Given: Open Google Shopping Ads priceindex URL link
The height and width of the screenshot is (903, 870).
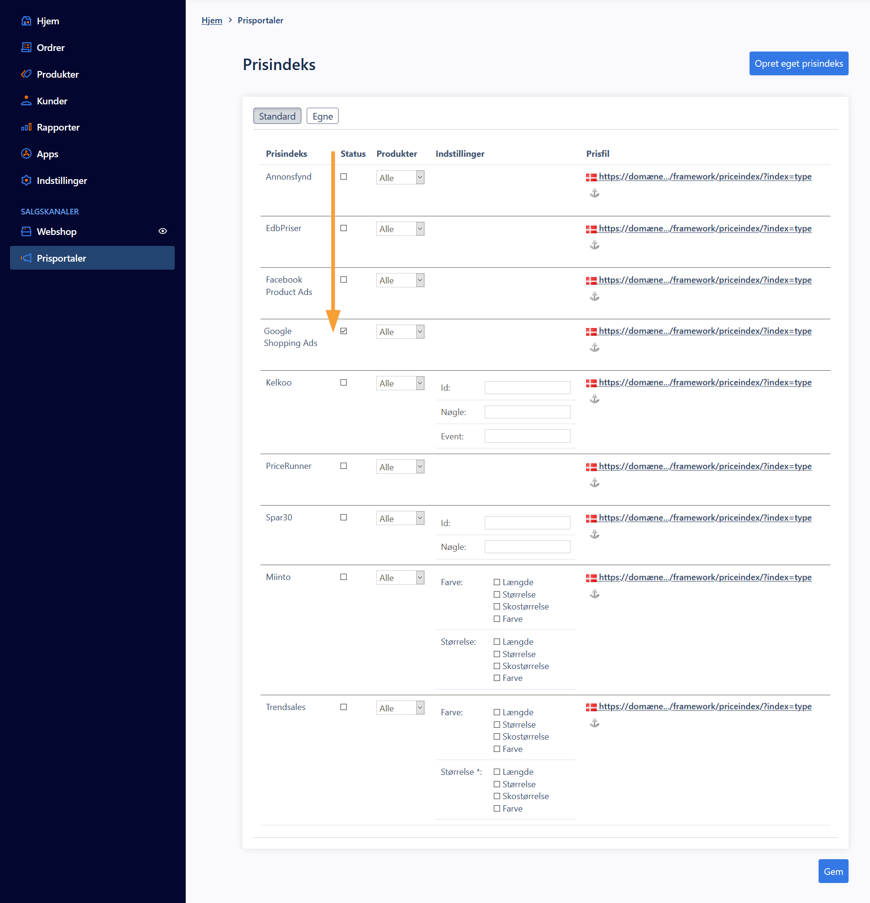Looking at the screenshot, I should click(x=705, y=331).
